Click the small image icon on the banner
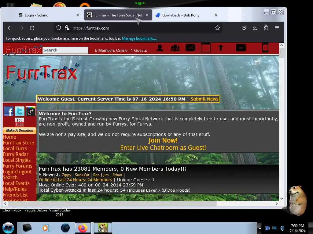The image size is (313, 234). coord(257,62)
